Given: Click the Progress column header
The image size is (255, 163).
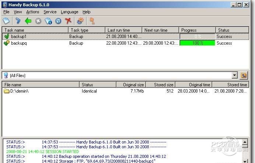Looking at the screenshot, I should click(197, 30).
